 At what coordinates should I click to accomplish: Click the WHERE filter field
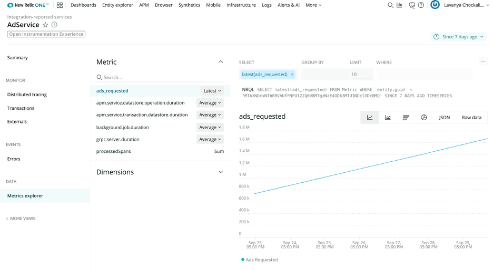[425, 75]
